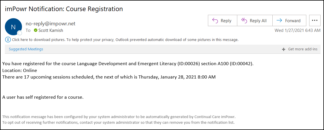This screenshot has width=324, height=130.
Task: Click sender address no-reply@impowr.net
Action: tap(50, 24)
